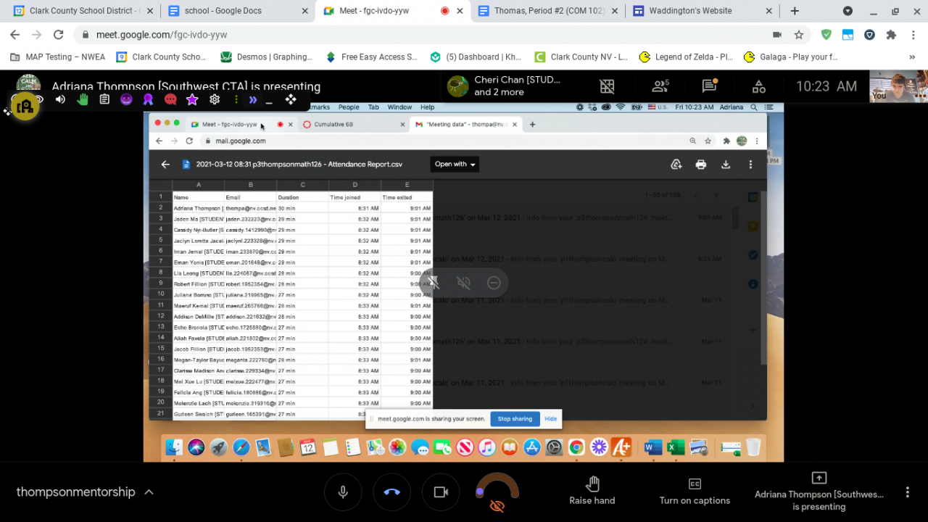Click the red chat bubble extension icon
928x522 pixels.
tap(170, 99)
